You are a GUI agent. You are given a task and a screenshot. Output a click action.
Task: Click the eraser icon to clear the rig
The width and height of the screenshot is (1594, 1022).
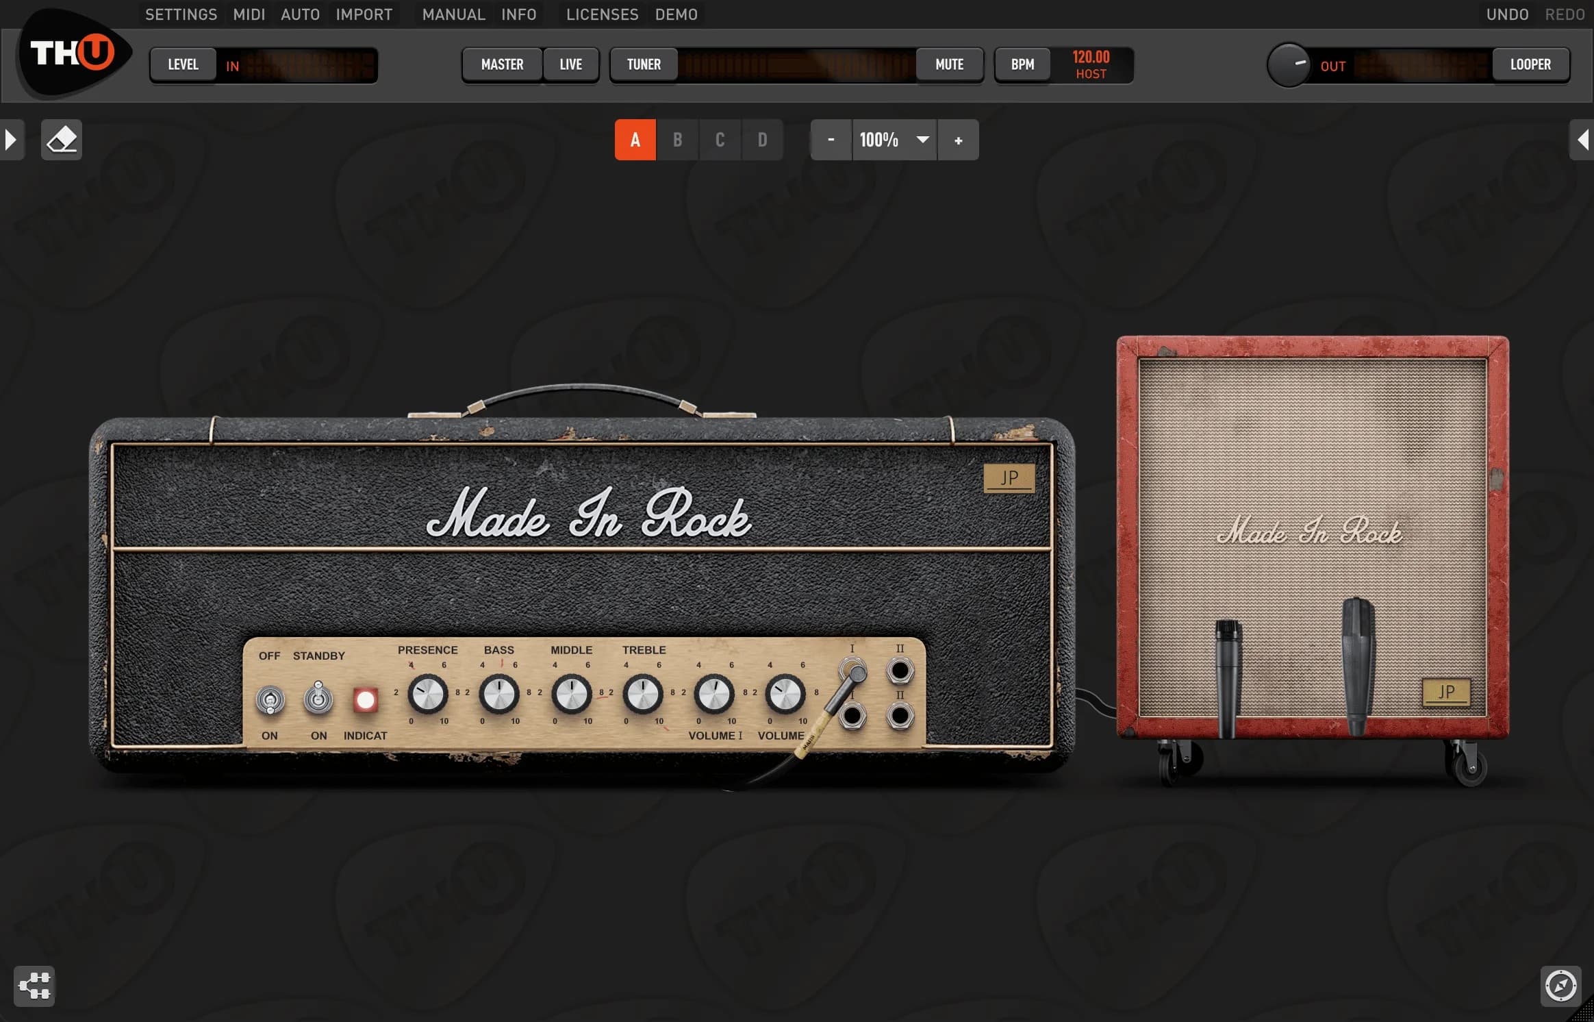click(x=61, y=139)
